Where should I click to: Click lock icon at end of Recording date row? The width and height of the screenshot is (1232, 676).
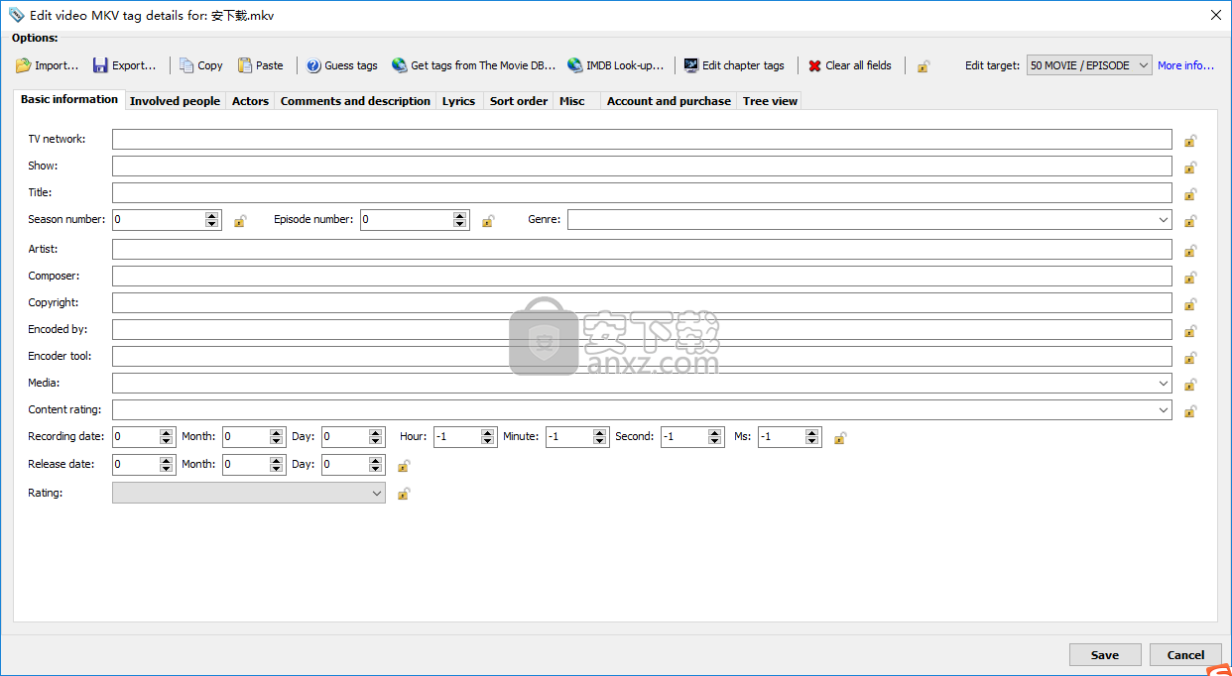click(839, 438)
